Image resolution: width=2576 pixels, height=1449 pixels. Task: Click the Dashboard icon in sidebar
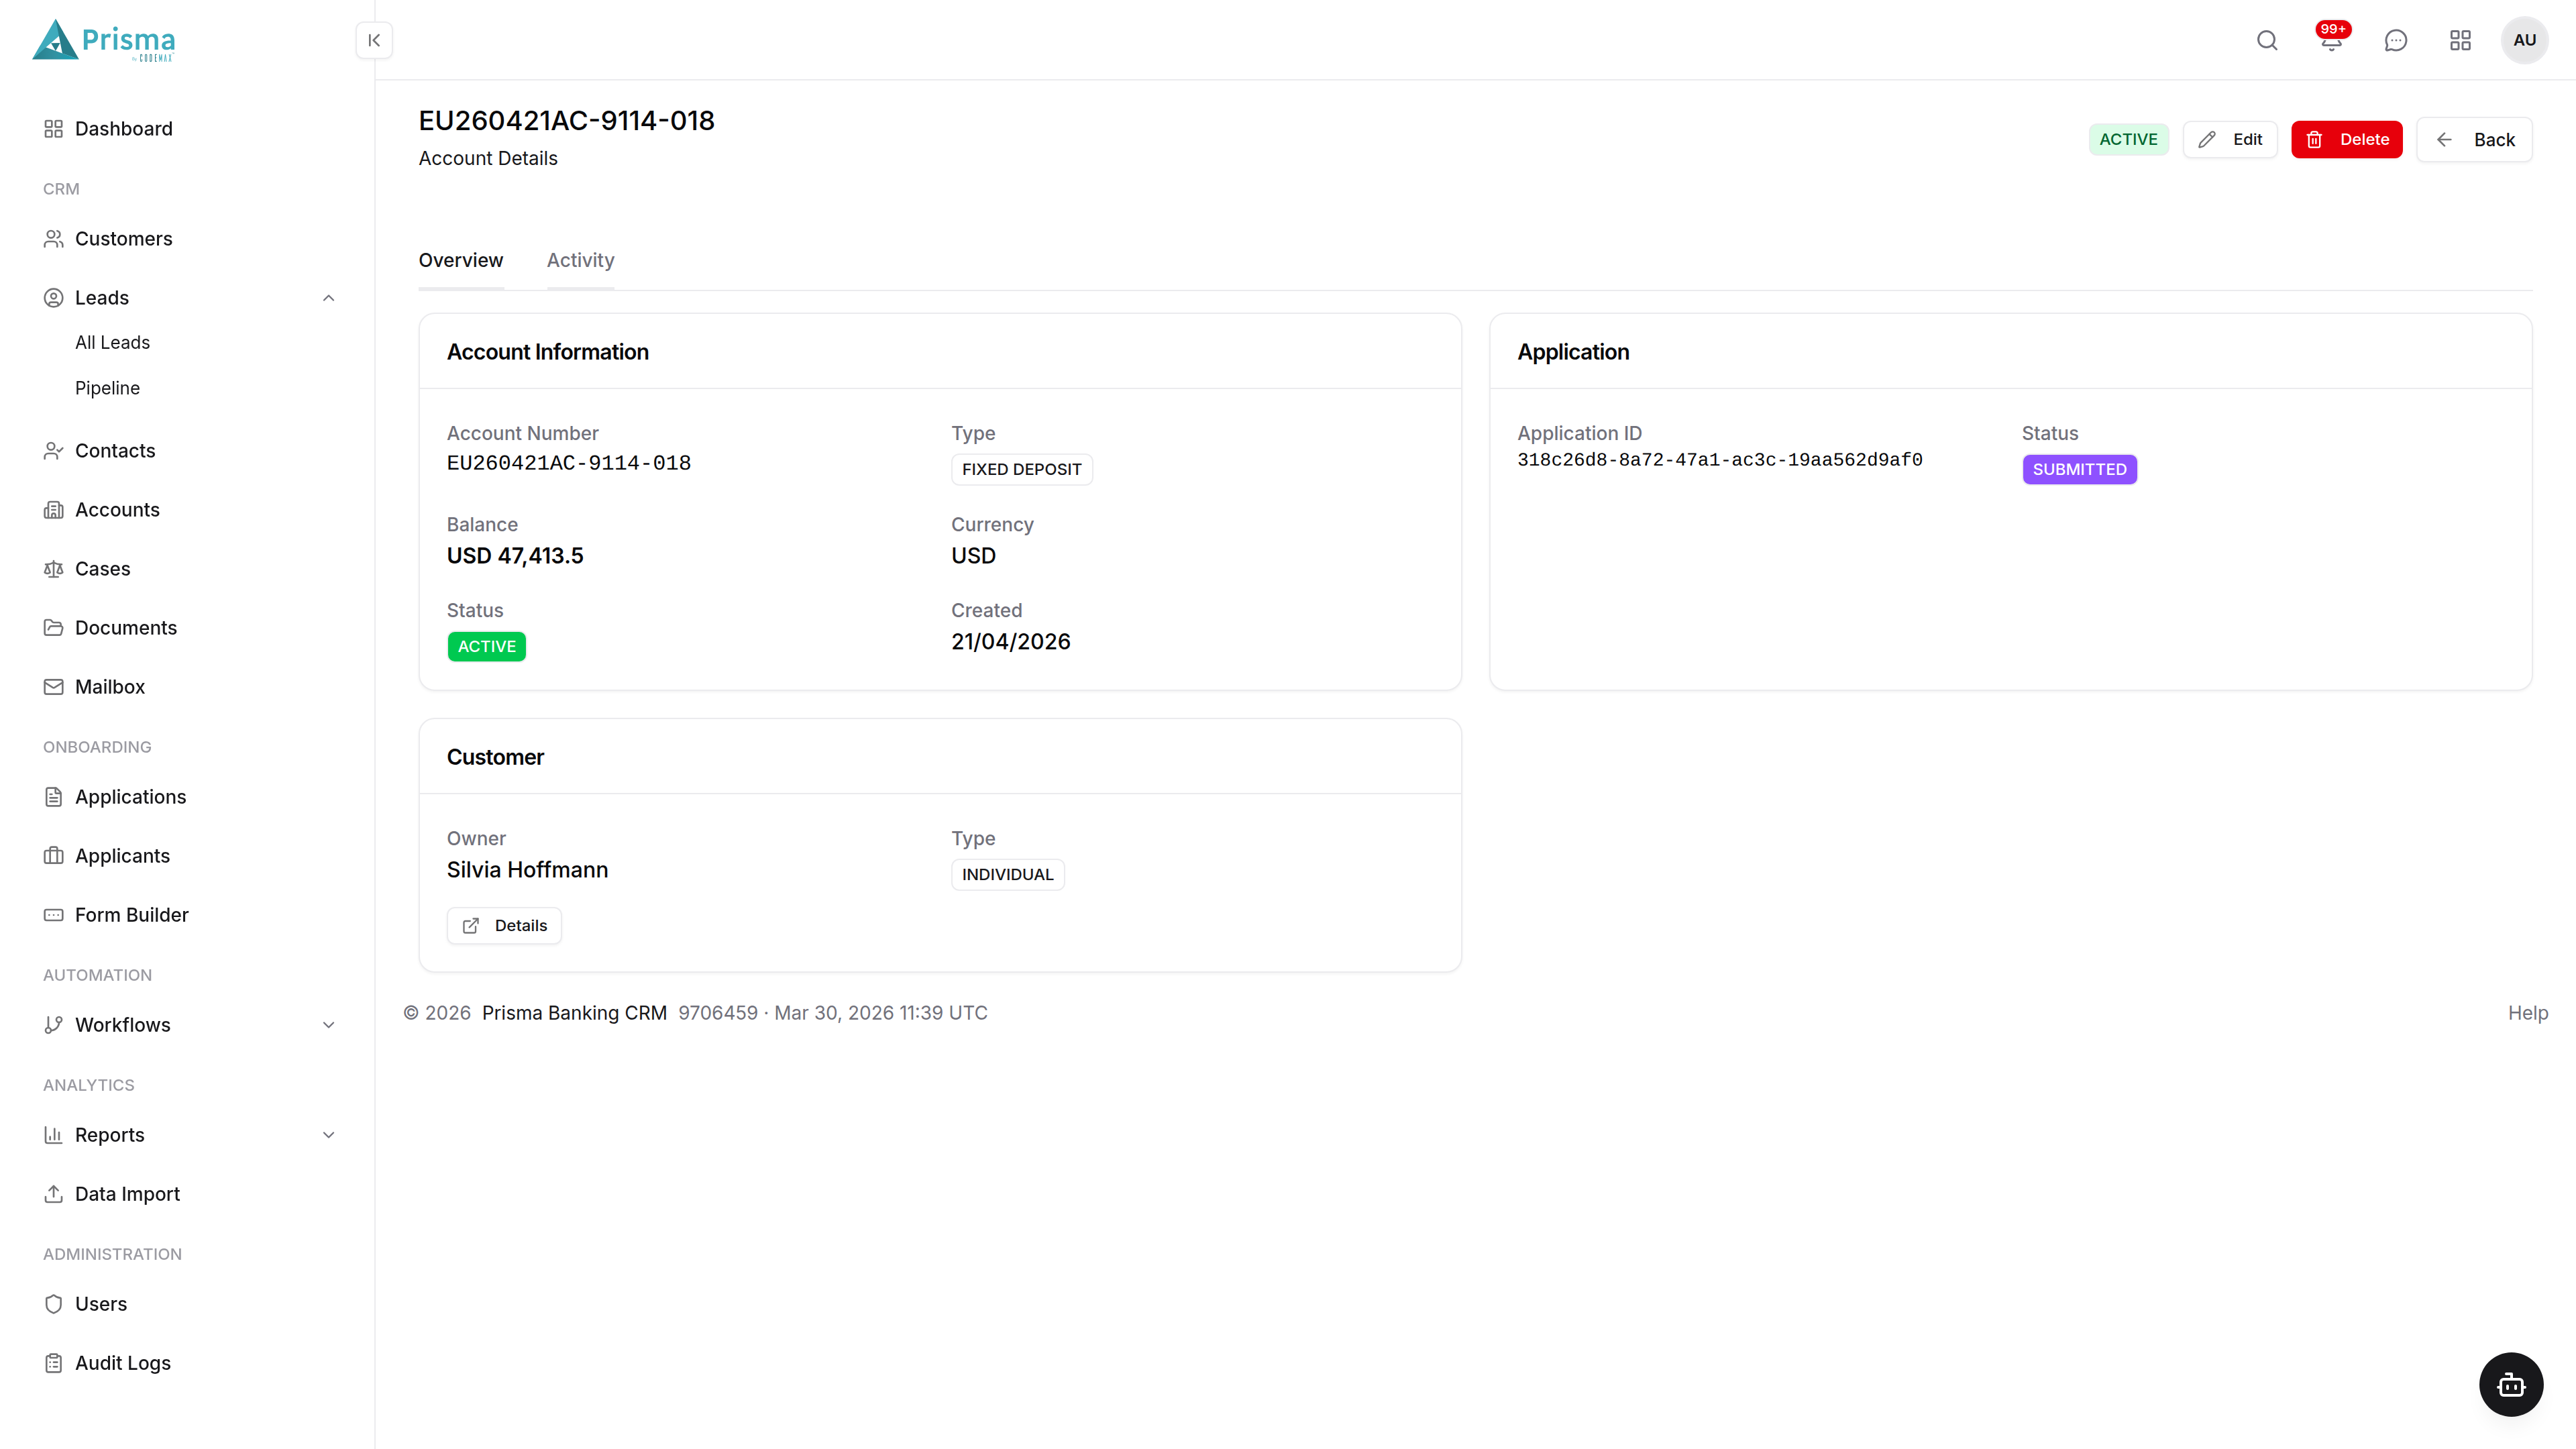click(54, 129)
